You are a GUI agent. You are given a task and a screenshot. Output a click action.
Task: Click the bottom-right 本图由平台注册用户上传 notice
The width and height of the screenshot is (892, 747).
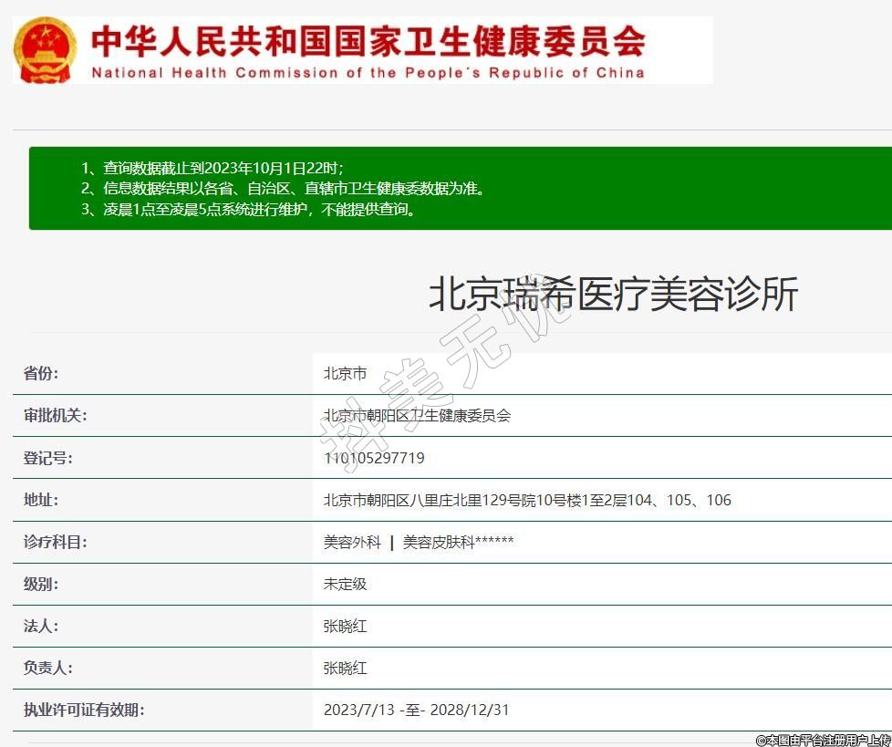click(823, 740)
